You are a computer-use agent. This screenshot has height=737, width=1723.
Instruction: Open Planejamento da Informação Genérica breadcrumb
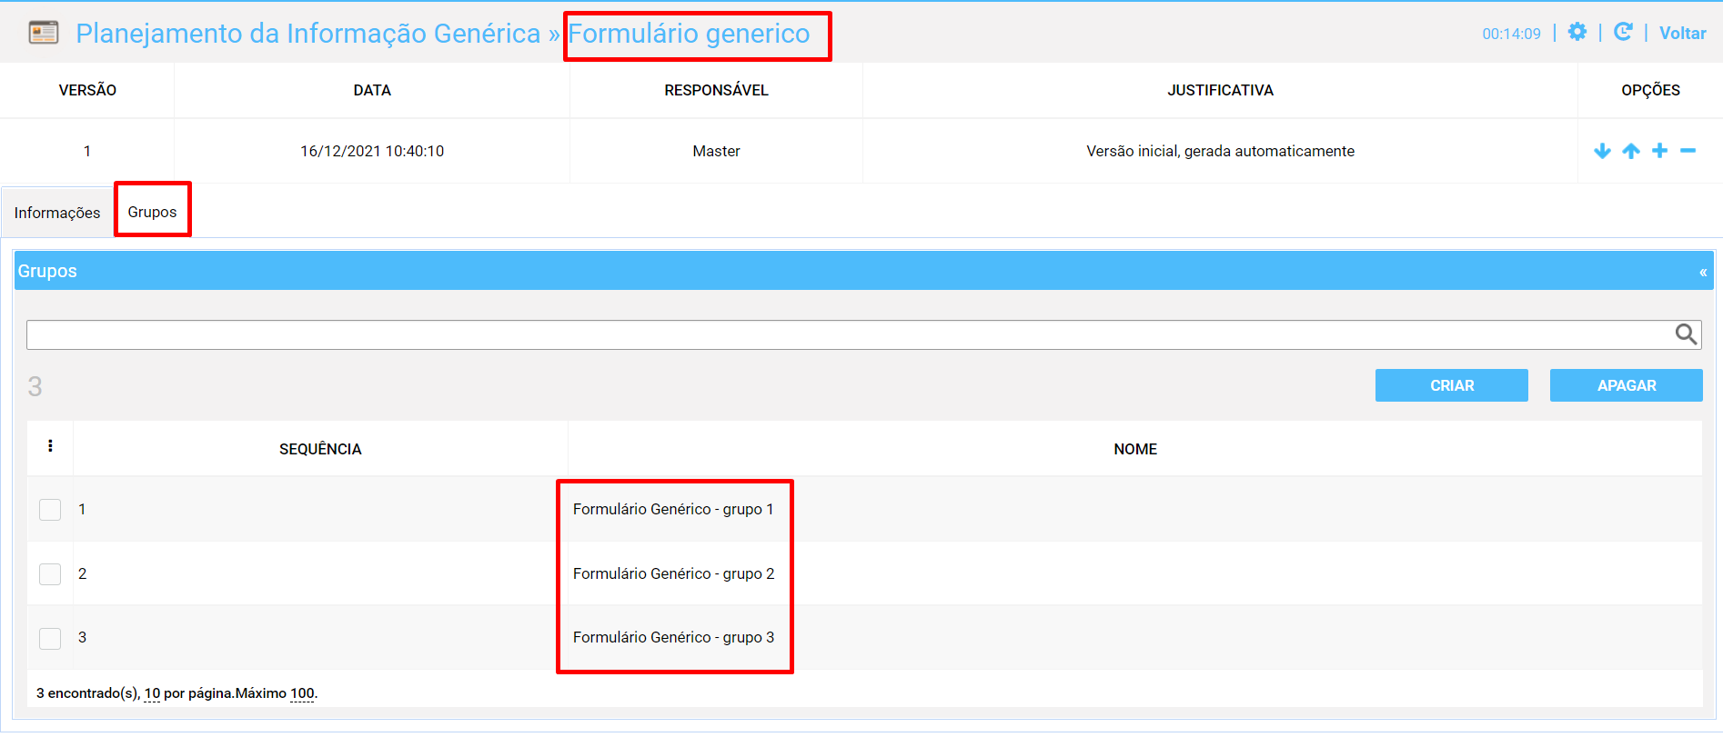point(308,34)
